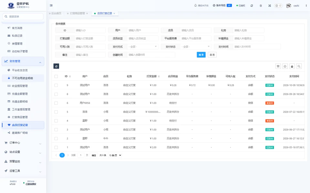
Task: Expand the 订单中心 menu group
Action: click(x=23, y=143)
